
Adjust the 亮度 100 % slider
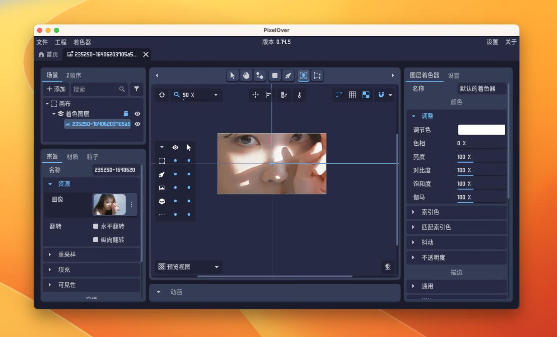tap(481, 157)
